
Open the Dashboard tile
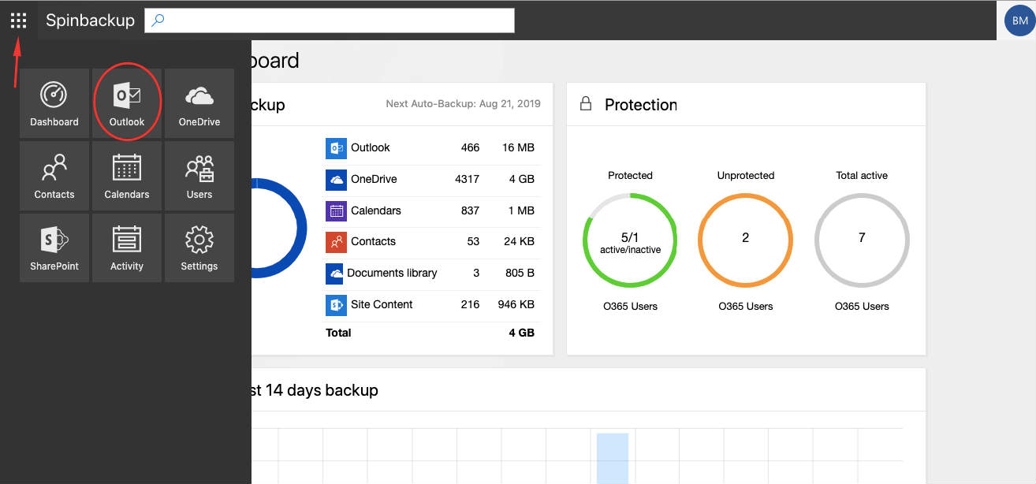click(54, 103)
